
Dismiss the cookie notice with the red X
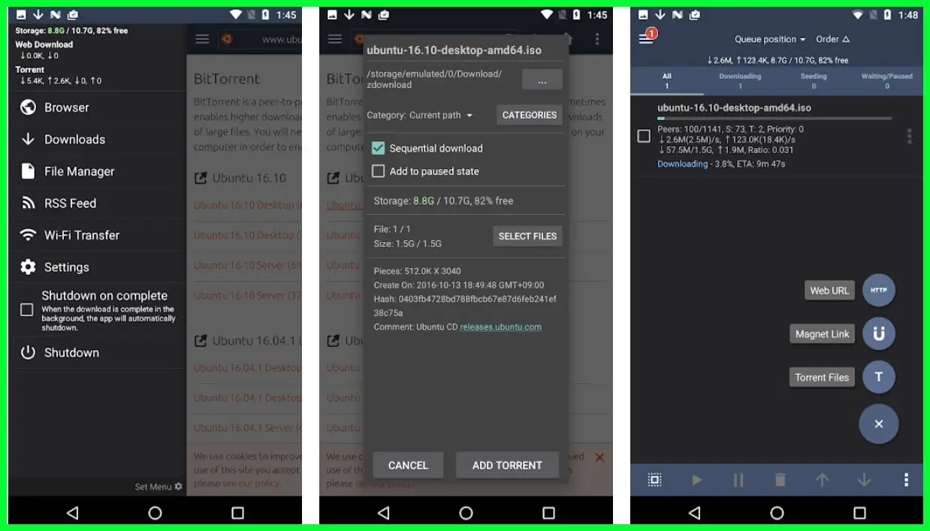pyautogui.click(x=599, y=457)
